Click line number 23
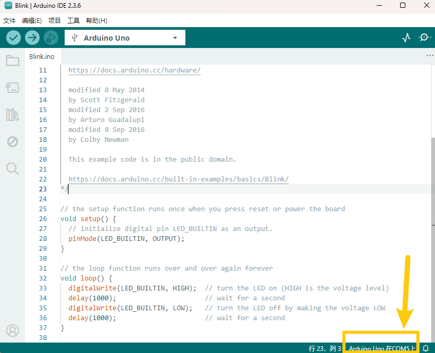 [43, 189]
